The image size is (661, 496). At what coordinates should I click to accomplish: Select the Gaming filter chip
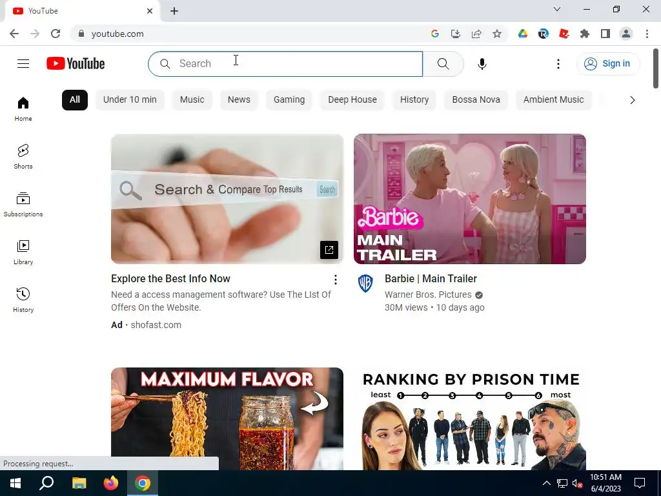coord(289,100)
